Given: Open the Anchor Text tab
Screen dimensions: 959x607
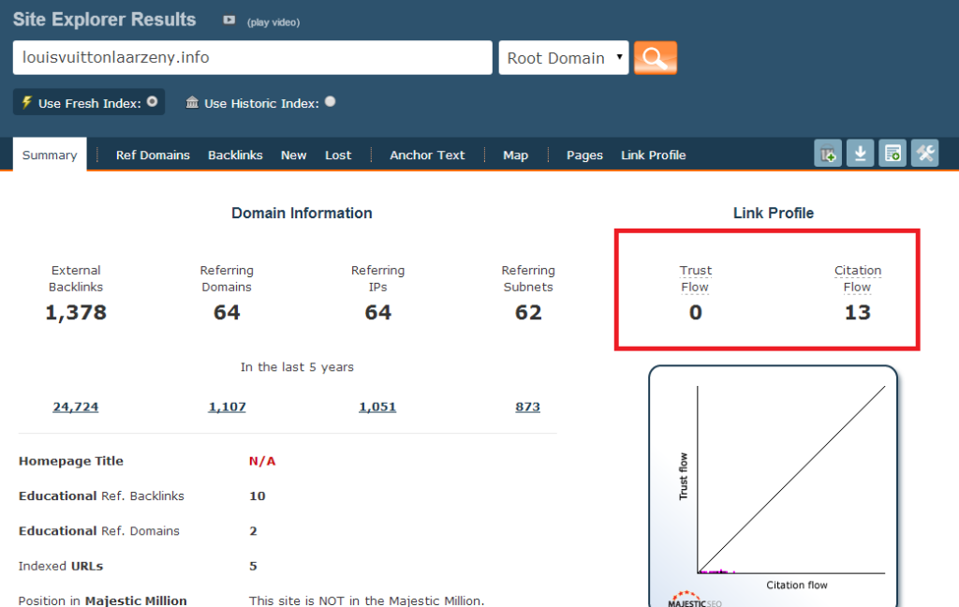Looking at the screenshot, I should click(427, 155).
